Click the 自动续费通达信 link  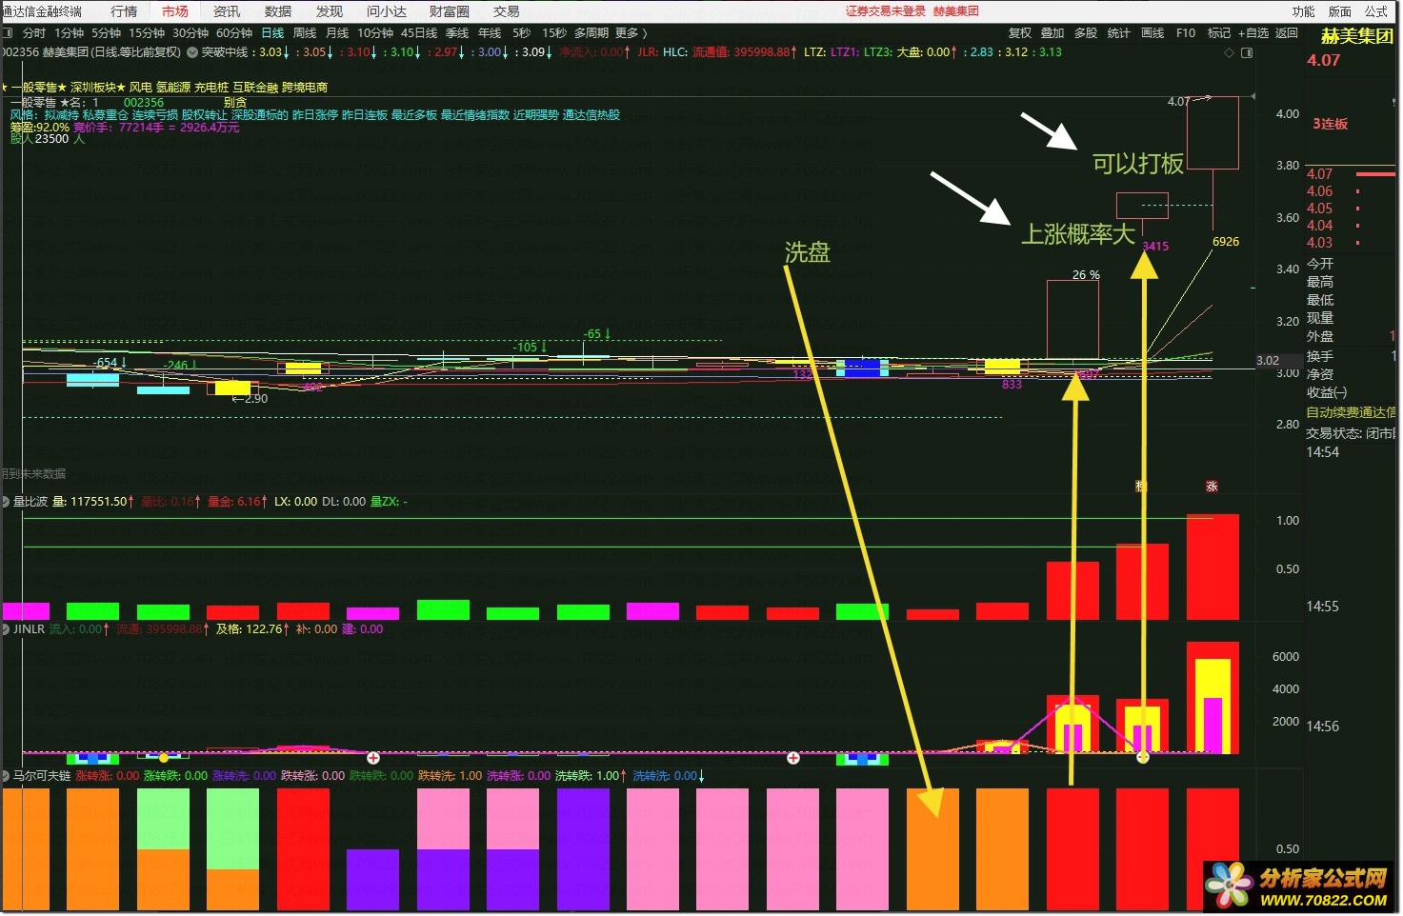(1351, 413)
